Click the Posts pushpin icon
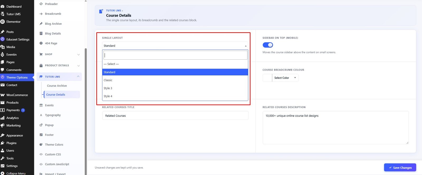422x175 pixels. coord(3,32)
